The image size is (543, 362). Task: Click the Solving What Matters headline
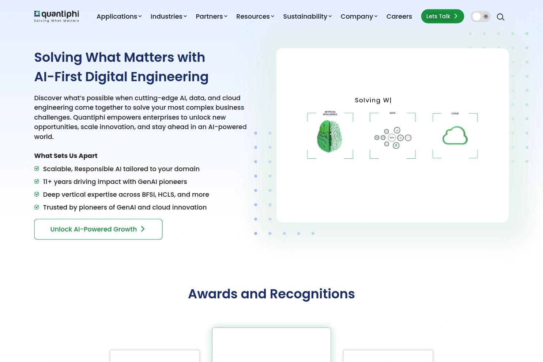tap(121, 67)
